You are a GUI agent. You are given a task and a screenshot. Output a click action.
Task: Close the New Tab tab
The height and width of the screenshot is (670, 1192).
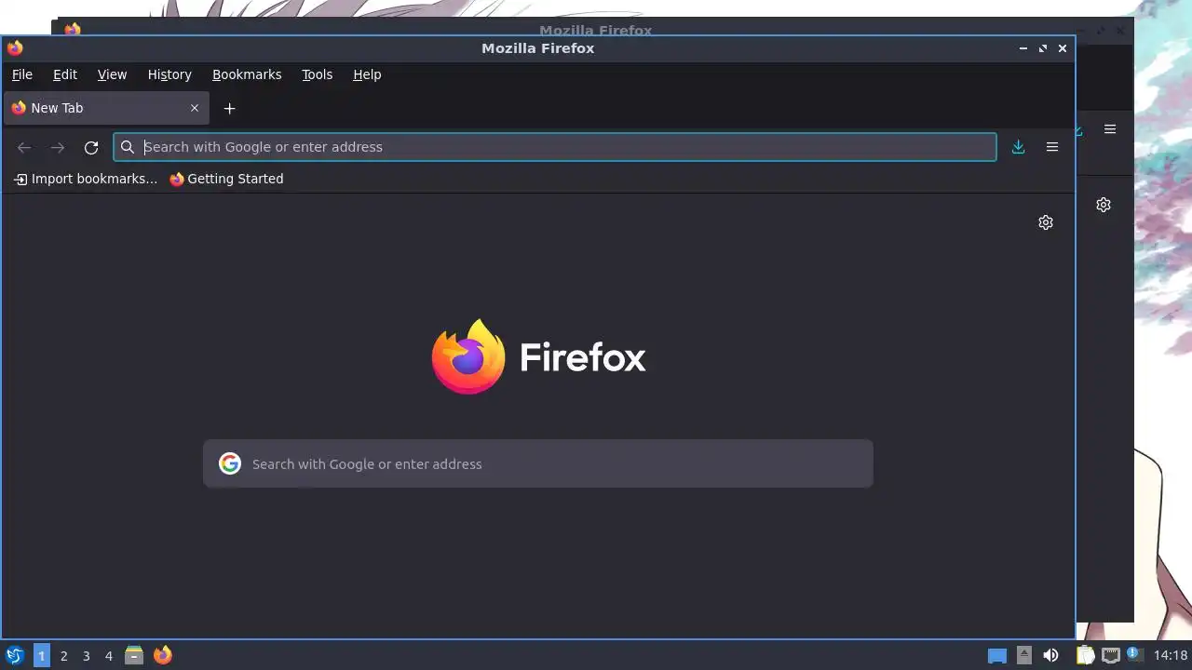[x=195, y=108]
